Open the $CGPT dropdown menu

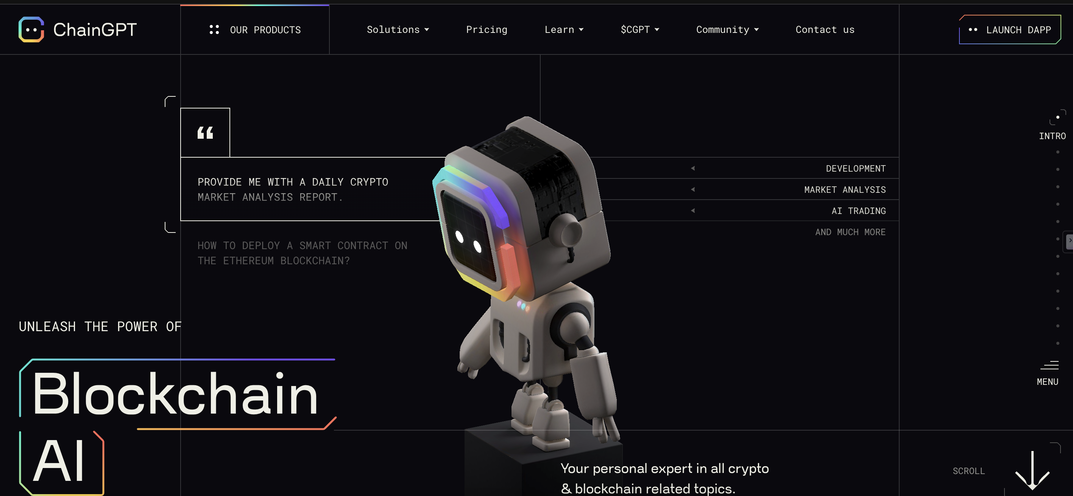tap(640, 29)
